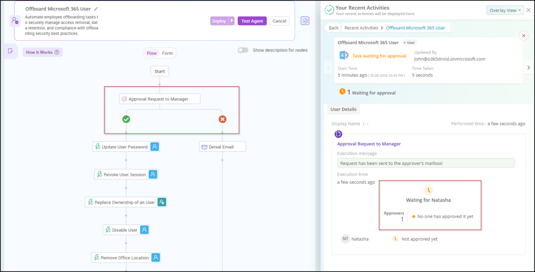
Task: Toggle Show description for nodes
Action: (x=243, y=50)
